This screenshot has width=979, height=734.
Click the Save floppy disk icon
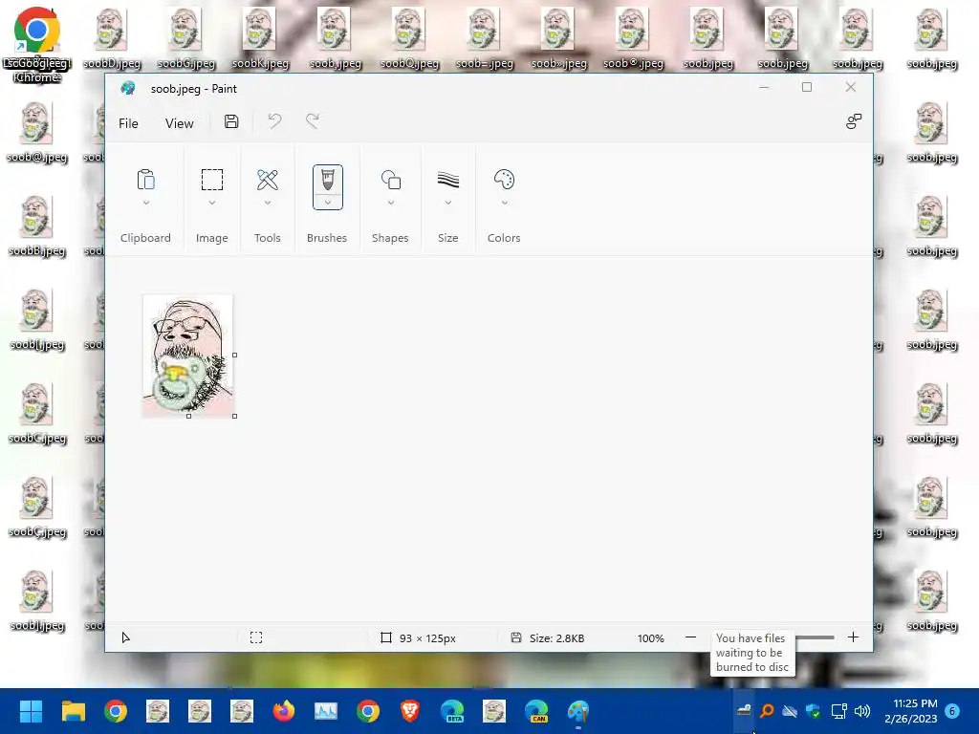[x=231, y=121]
